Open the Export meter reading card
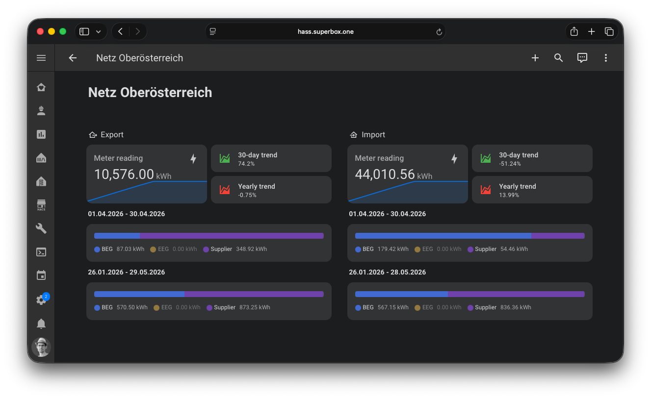Image resolution: width=651 pixels, height=399 pixels. [147, 174]
